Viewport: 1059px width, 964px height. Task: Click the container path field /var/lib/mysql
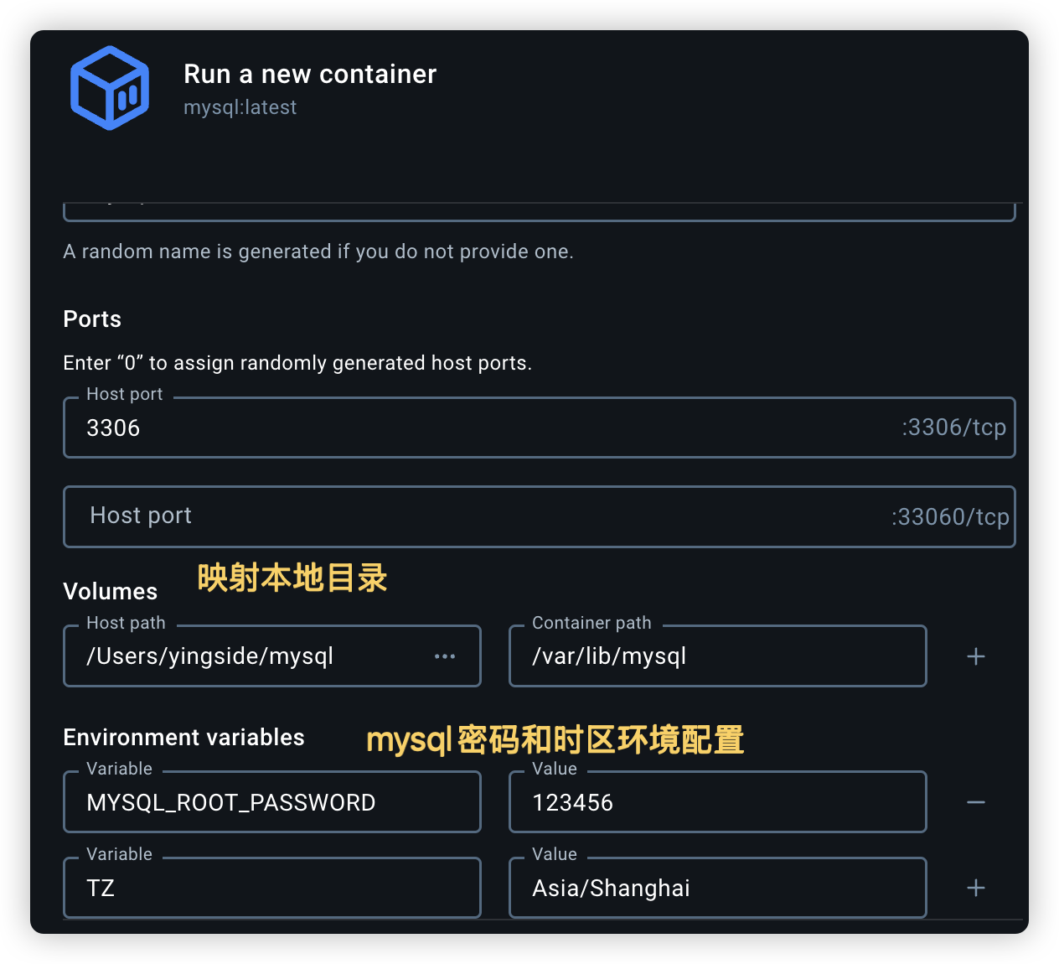[716, 656]
